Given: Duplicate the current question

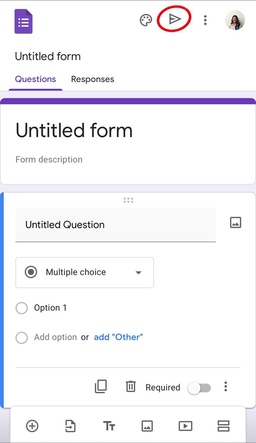Looking at the screenshot, I should pyautogui.click(x=101, y=387).
